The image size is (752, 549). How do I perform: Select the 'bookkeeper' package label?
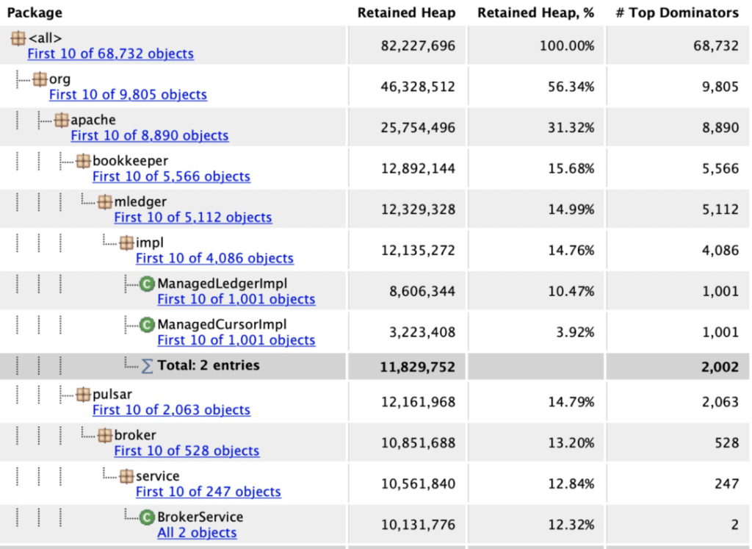click(x=130, y=161)
